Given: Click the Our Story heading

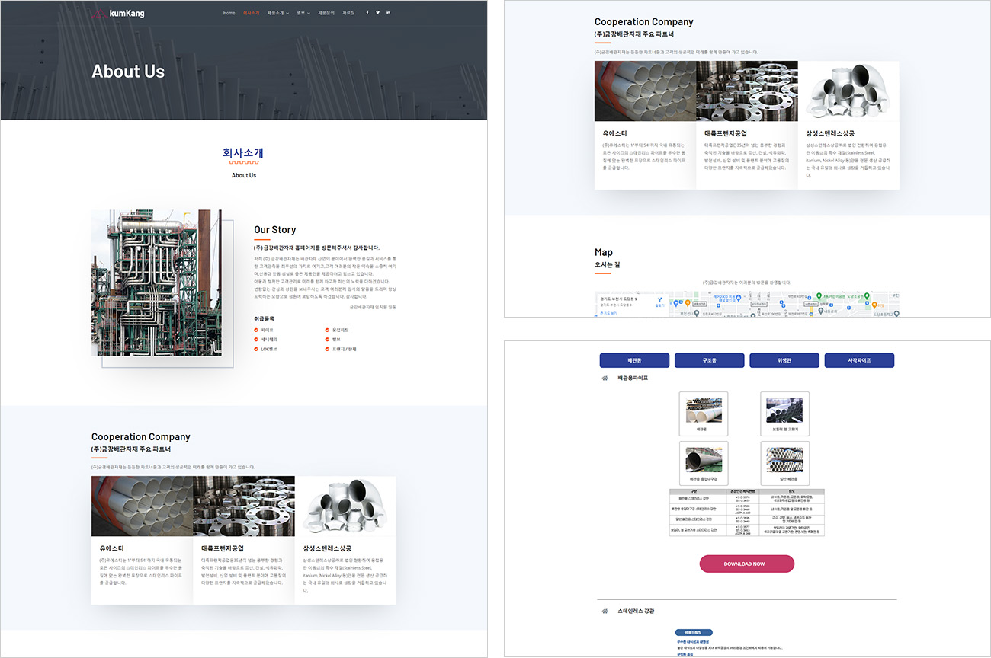Looking at the screenshot, I should tap(274, 229).
